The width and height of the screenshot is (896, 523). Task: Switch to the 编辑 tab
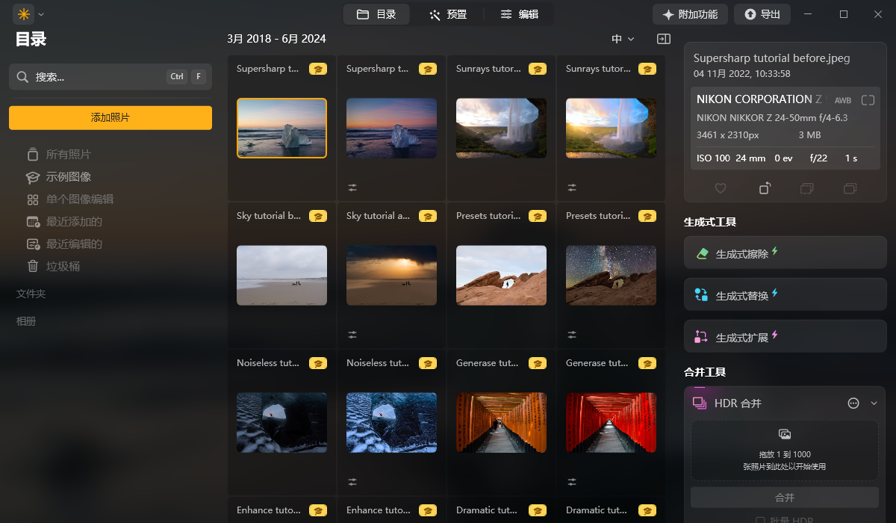tap(520, 13)
